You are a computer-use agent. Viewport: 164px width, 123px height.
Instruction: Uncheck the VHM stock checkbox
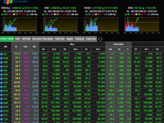point(1,58)
